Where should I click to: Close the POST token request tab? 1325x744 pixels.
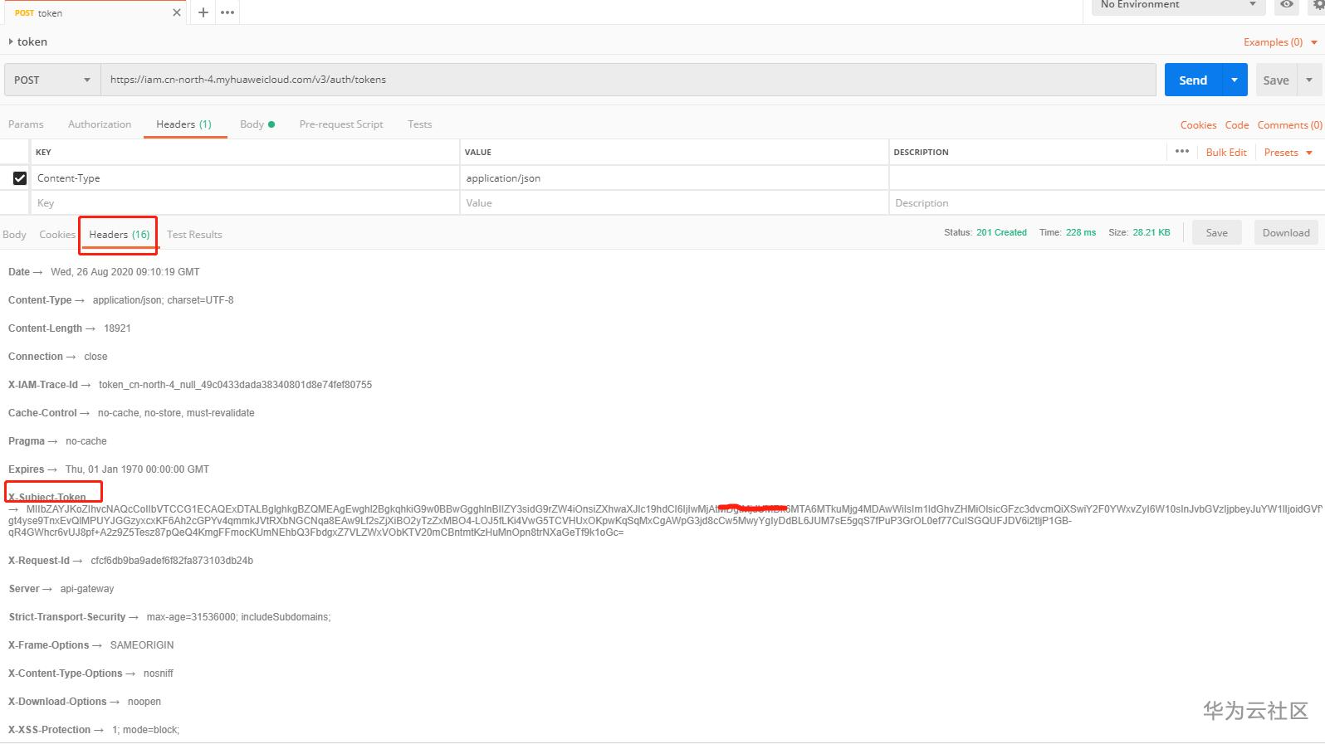pos(177,12)
